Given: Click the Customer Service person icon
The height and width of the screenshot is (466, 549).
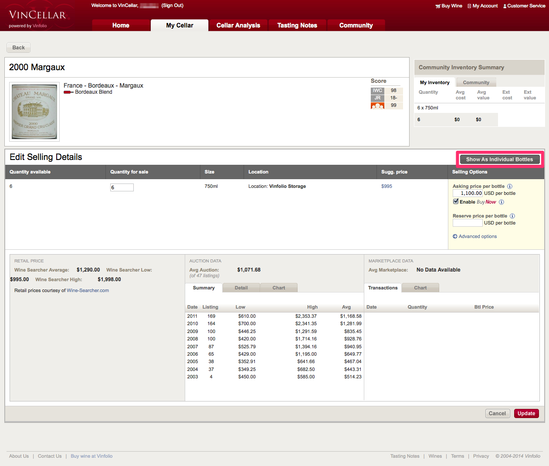Looking at the screenshot, I should (505, 6).
